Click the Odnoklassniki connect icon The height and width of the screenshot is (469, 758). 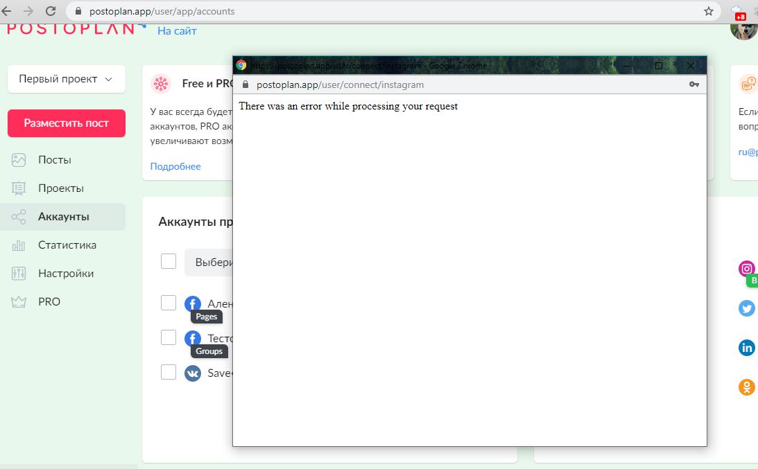click(x=747, y=387)
